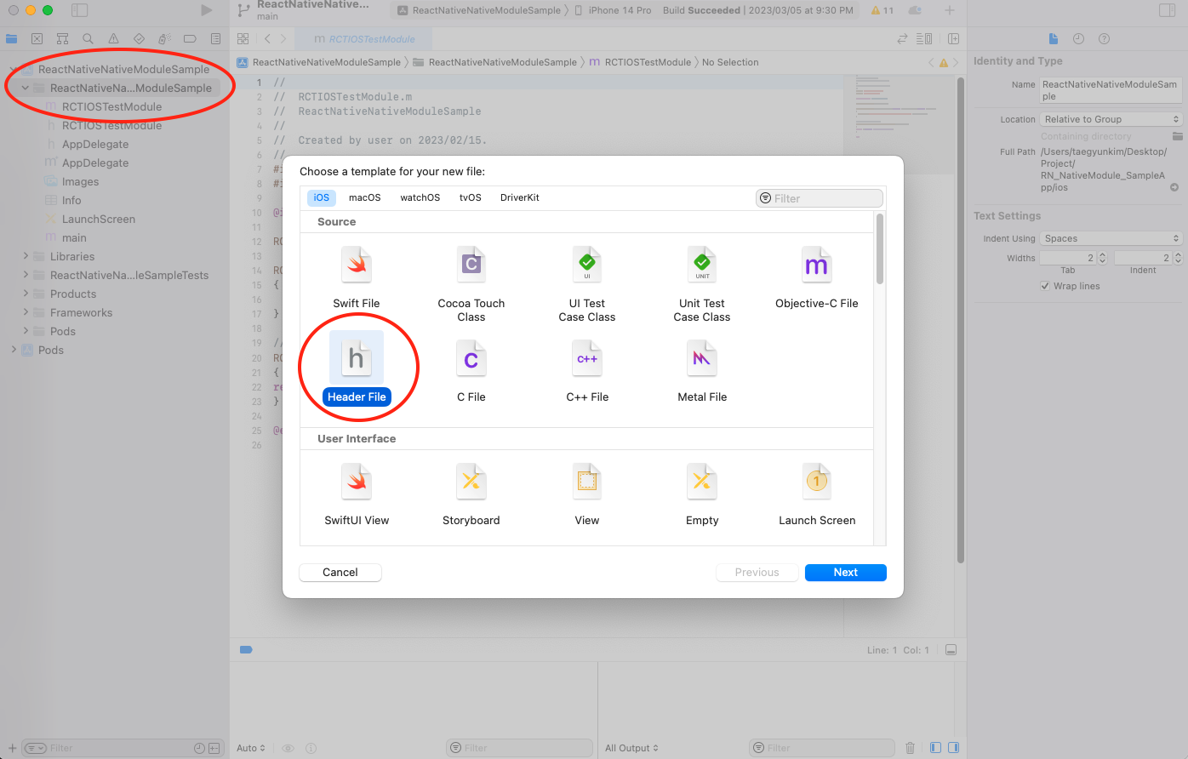The width and height of the screenshot is (1188, 759).
Task: Click the Cancel button
Action: (x=340, y=573)
